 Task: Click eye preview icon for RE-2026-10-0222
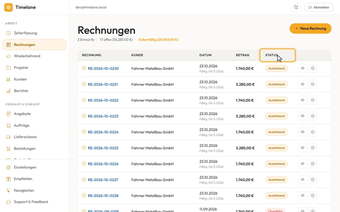point(302,100)
